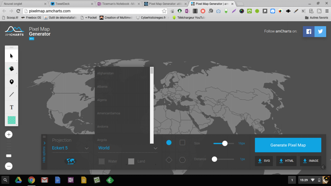This screenshot has width=331, height=186.
Task: Click the zoom in plus button
Action: (x=9, y=135)
